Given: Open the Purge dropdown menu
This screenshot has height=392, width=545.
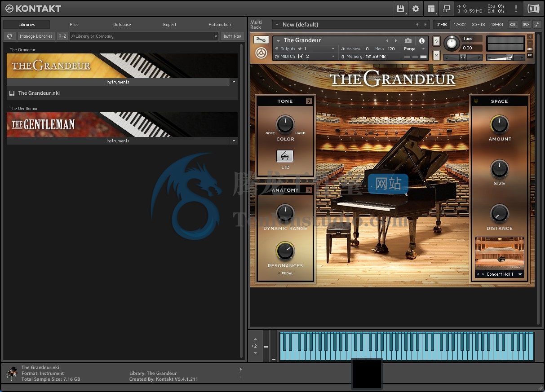Looking at the screenshot, I should [414, 49].
